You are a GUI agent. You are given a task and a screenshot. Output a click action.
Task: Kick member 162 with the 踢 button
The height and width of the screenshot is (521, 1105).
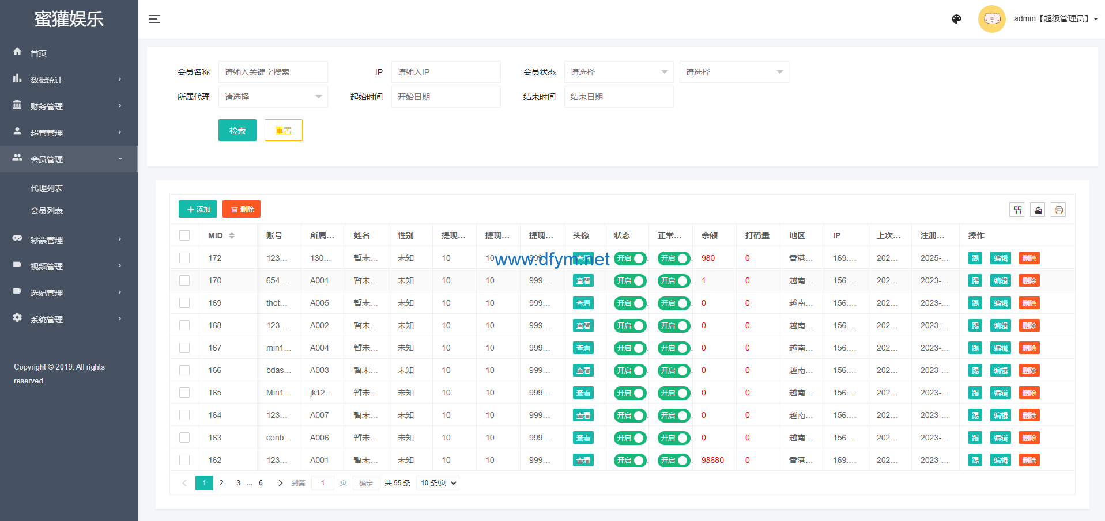tap(975, 461)
